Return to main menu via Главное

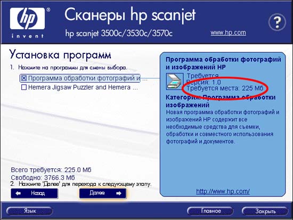(210, 211)
